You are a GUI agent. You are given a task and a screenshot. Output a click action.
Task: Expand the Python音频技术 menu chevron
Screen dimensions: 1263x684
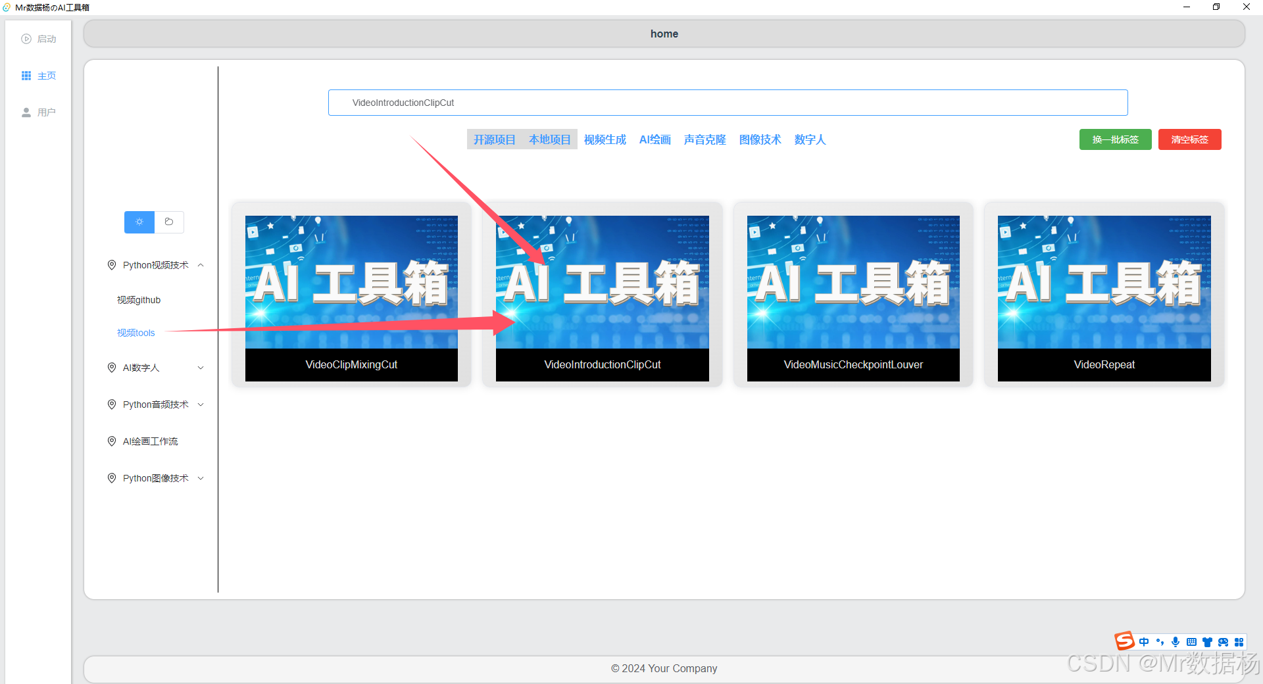(x=201, y=404)
